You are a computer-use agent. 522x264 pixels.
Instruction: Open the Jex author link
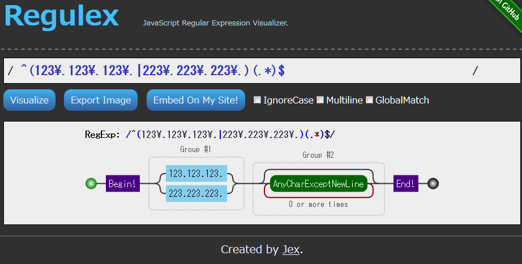[x=291, y=249]
